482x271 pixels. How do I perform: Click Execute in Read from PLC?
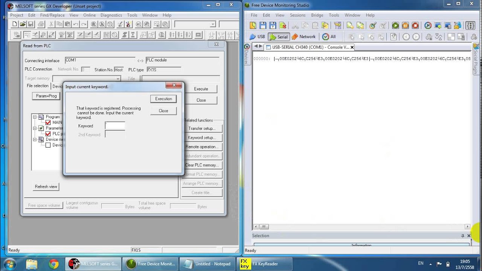point(201,89)
